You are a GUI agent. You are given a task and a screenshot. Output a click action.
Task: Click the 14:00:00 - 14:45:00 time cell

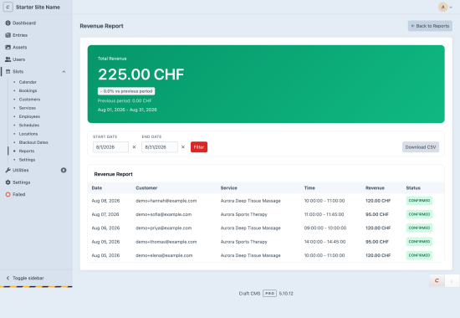325,242
